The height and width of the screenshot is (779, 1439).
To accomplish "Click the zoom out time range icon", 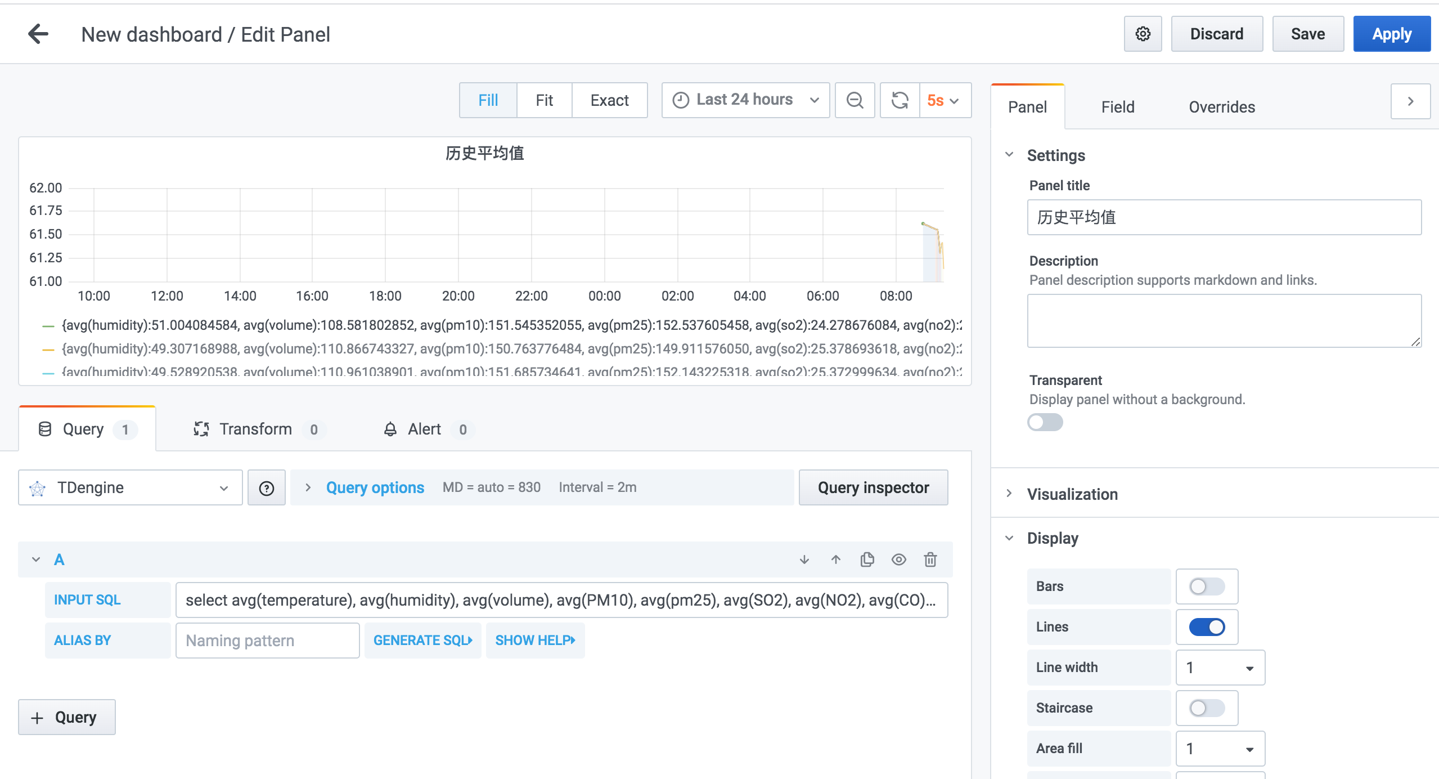I will [855, 100].
